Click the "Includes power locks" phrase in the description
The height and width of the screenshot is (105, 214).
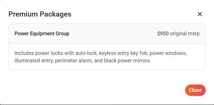[39, 53]
